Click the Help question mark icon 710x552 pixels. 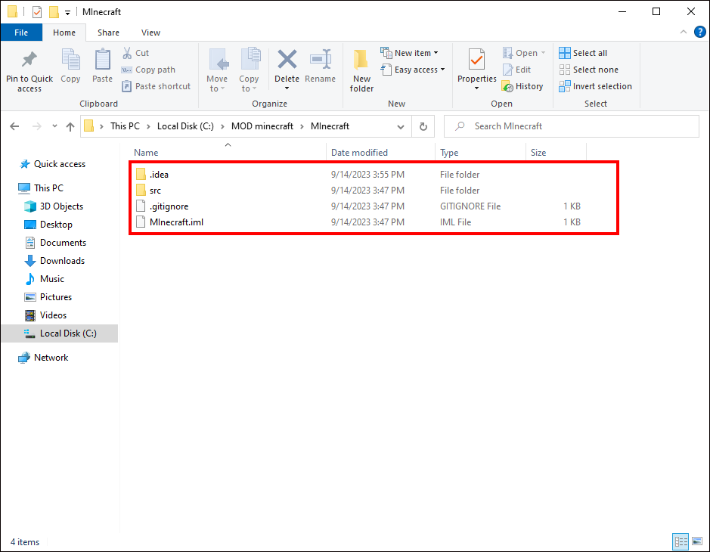pos(699,32)
